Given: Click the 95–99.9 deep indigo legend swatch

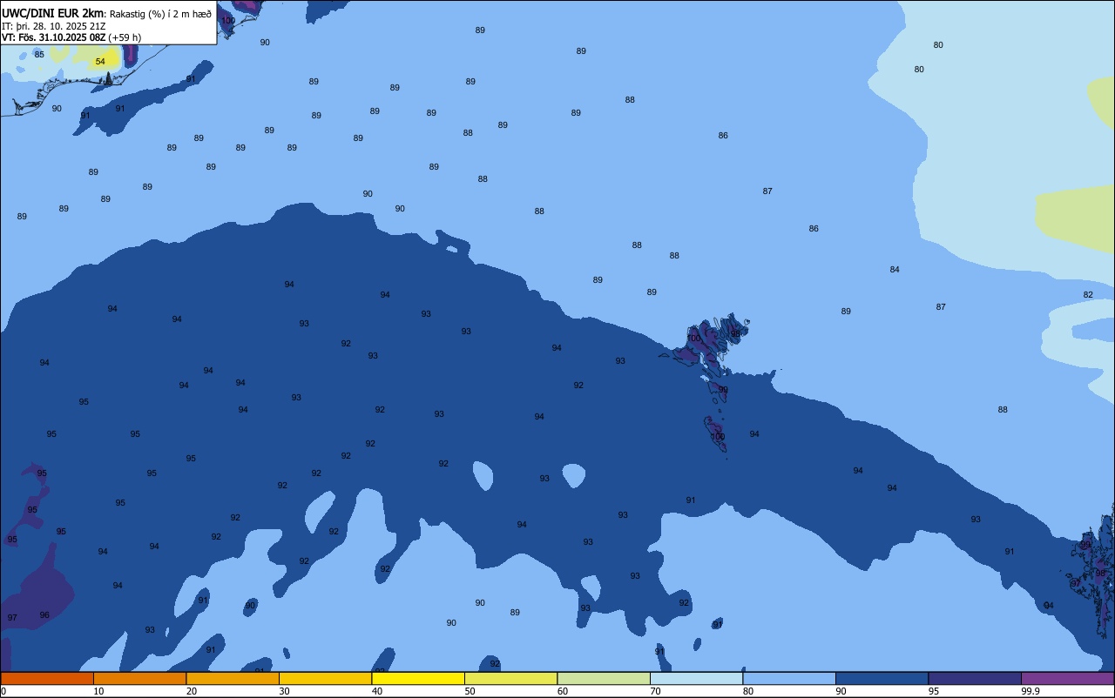Looking at the screenshot, I should click(x=975, y=678).
